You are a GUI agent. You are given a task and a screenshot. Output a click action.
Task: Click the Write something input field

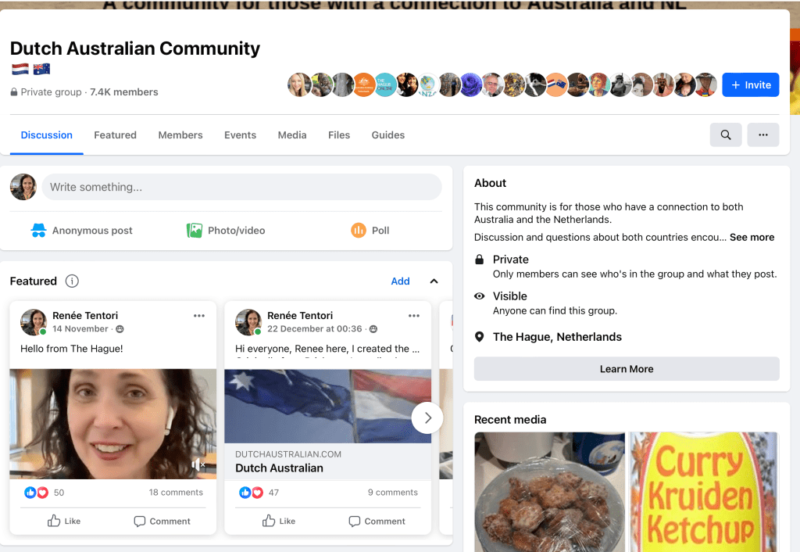(241, 188)
